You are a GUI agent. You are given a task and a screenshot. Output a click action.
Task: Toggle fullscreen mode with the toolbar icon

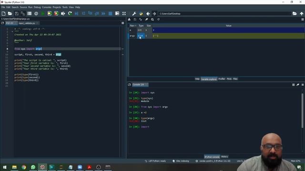pyautogui.click(x=124, y=14)
